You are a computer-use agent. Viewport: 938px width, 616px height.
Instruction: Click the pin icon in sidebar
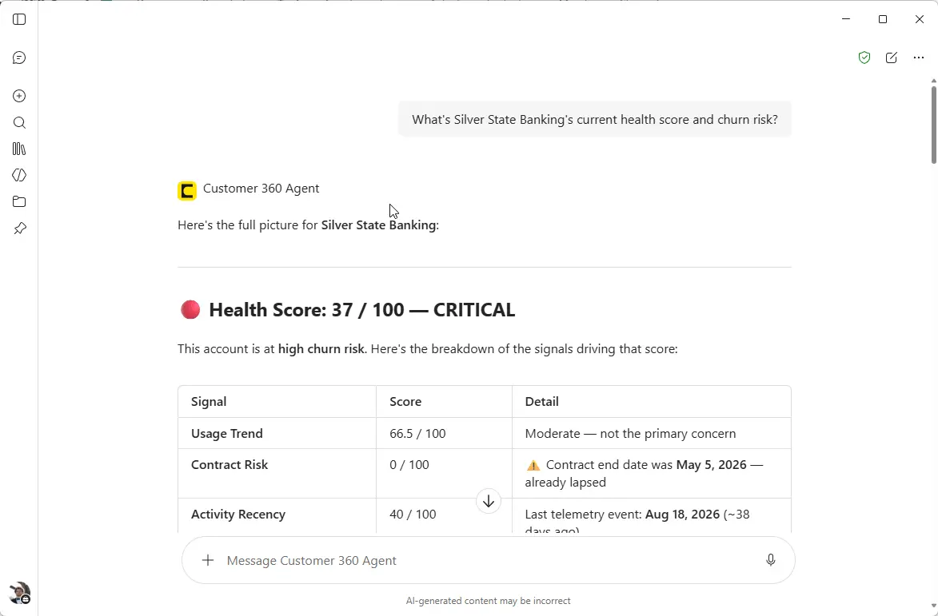pyautogui.click(x=20, y=229)
